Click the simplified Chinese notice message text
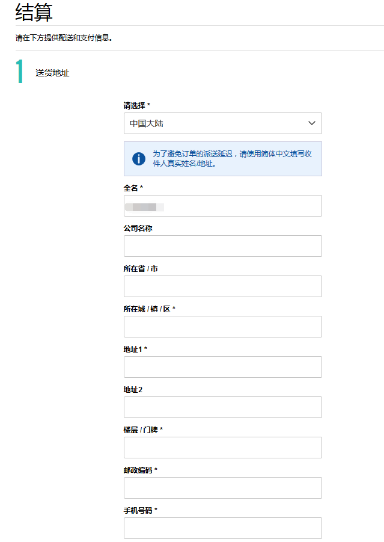This screenshot has height=542, width=384. (231, 158)
